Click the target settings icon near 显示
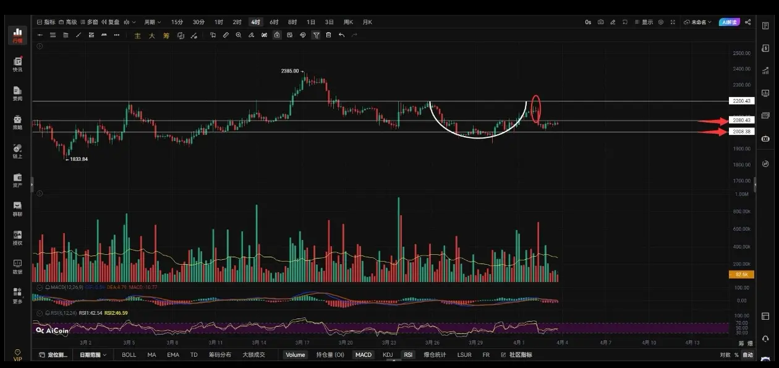The height and width of the screenshot is (368, 779). click(661, 22)
